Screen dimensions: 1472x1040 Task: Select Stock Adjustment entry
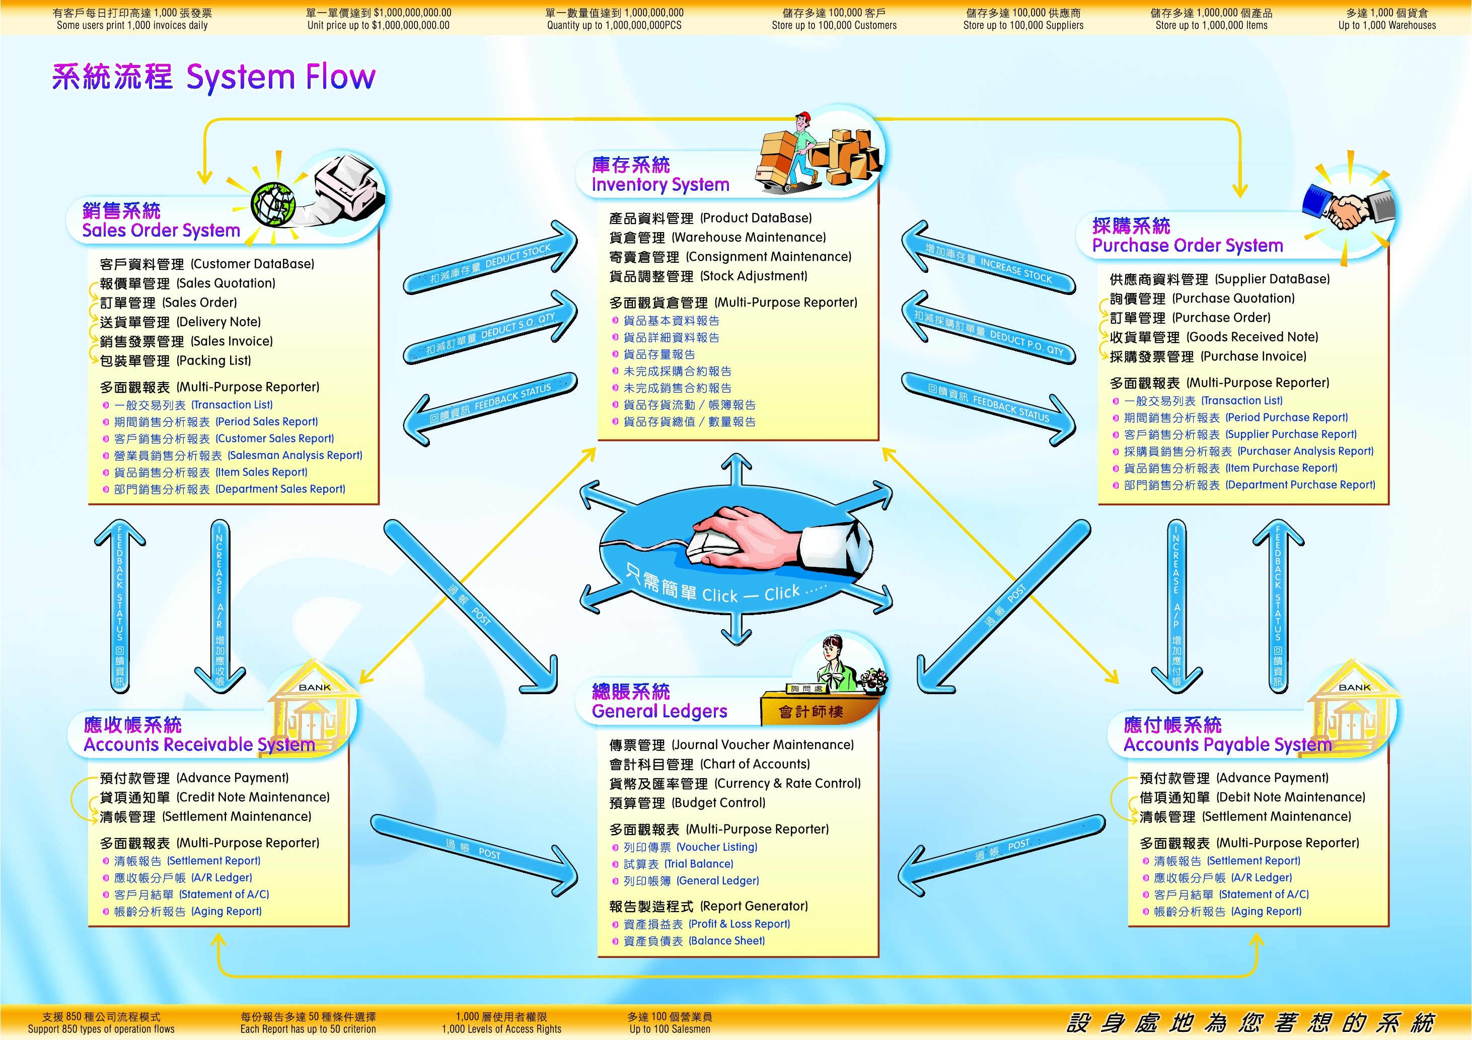[708, 276]
